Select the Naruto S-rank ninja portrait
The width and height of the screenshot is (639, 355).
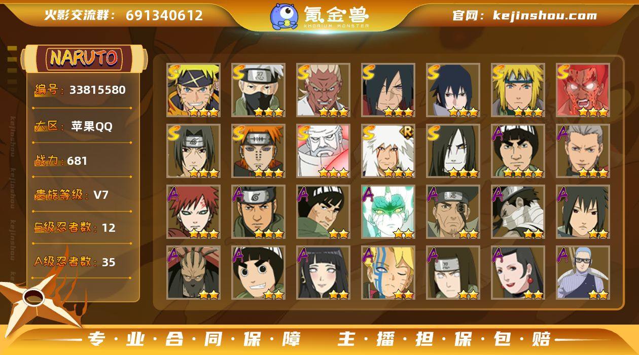(x=194, y=90)
